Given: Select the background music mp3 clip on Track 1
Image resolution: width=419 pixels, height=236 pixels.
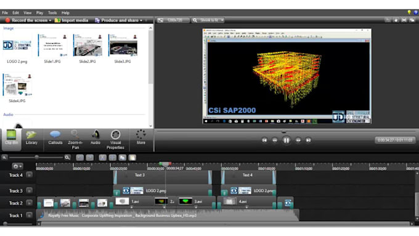Looking at the screenshot, I should pyautogui.click(x=168, y=215).
